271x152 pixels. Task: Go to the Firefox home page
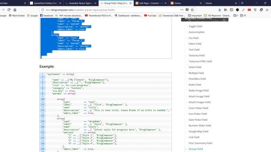(15, 10)
